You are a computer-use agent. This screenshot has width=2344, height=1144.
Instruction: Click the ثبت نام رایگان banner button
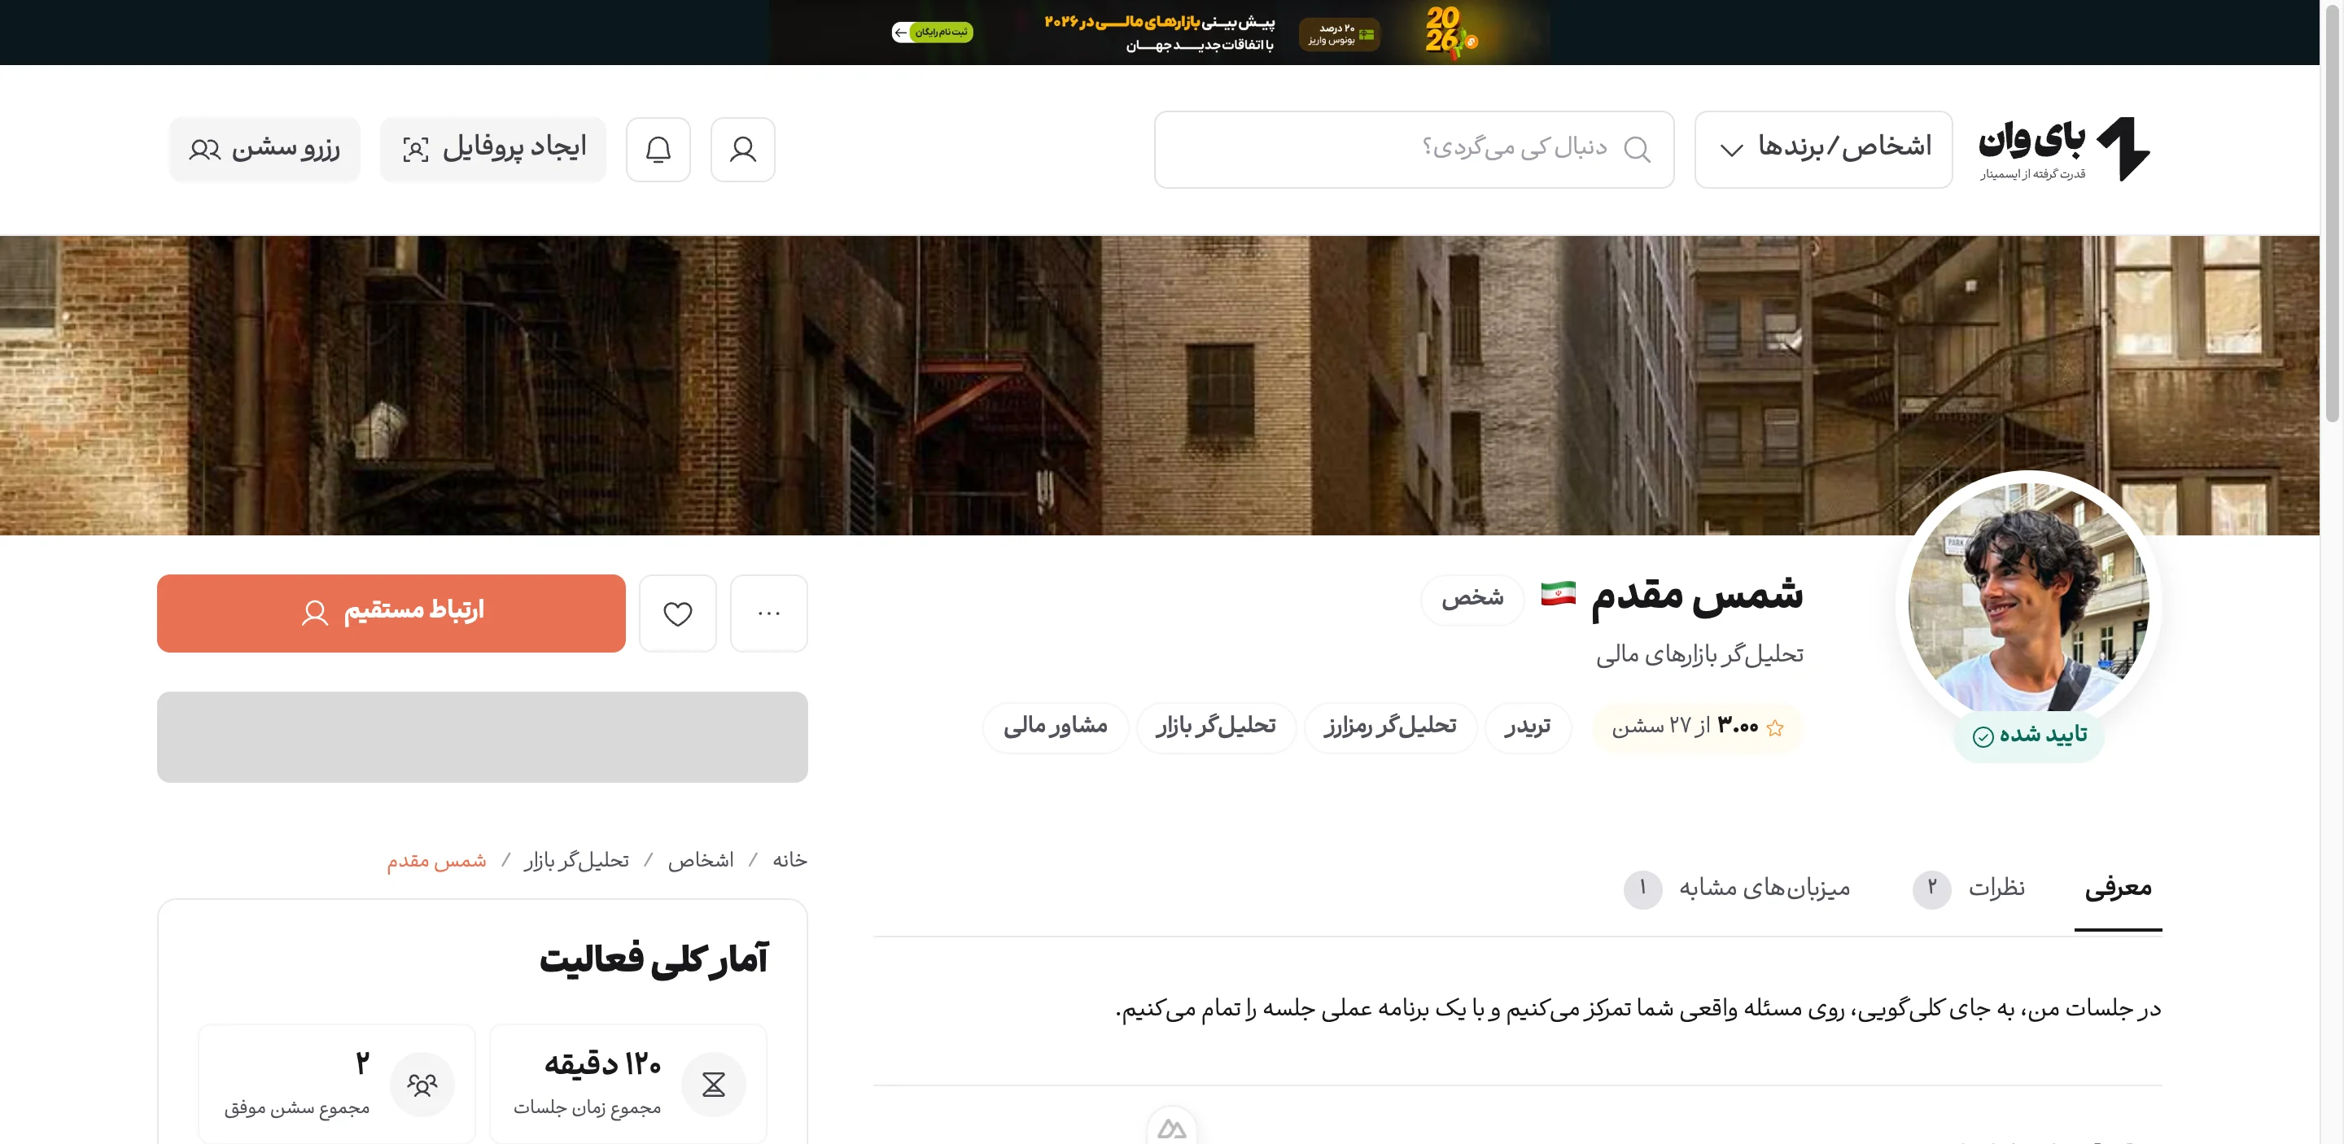point(932,33)
